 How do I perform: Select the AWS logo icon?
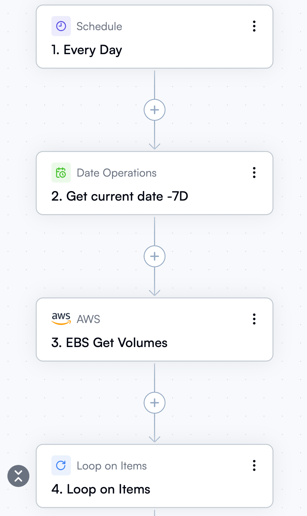(61, 319)
